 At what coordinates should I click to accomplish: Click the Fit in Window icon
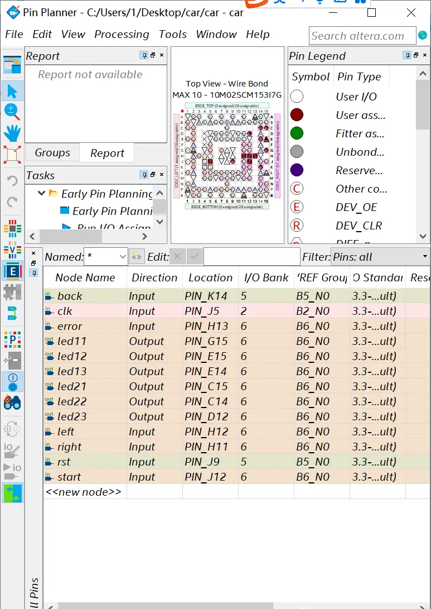coord(12,154)
